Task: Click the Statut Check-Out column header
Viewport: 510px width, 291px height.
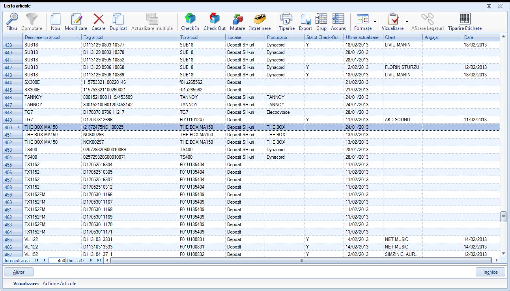Action: click(323, 37)
